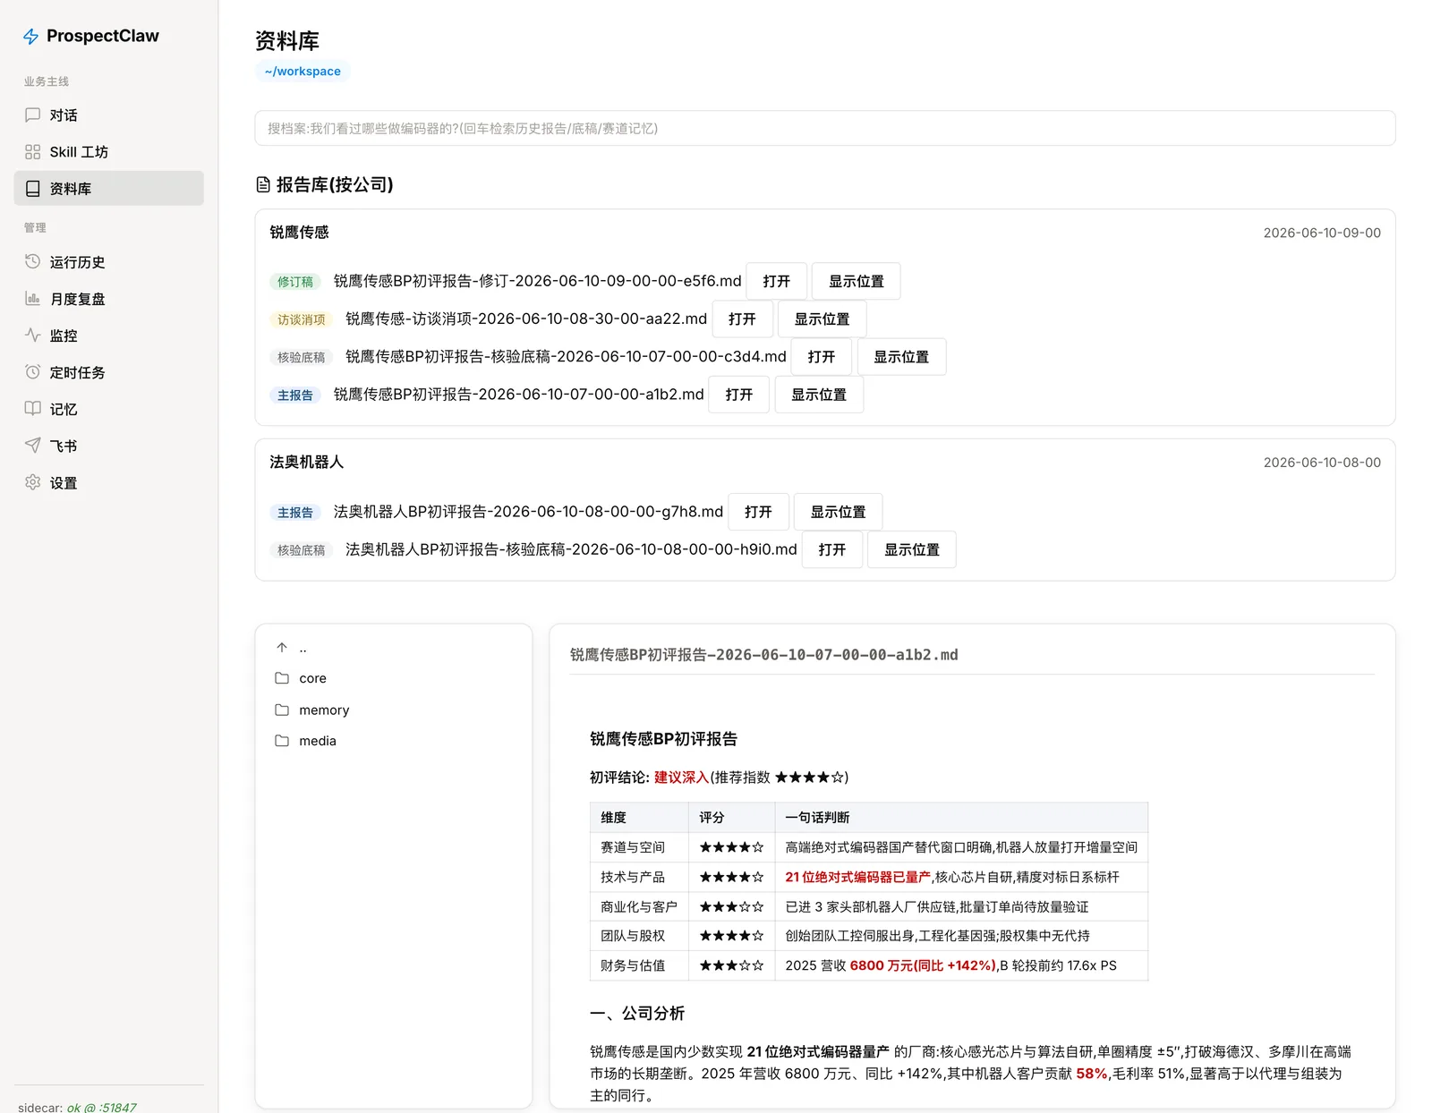The width and height of the screenshot is (1432, 1113).
Task: Click the 一、公司分析 section heading
Action: (637, 1014)
